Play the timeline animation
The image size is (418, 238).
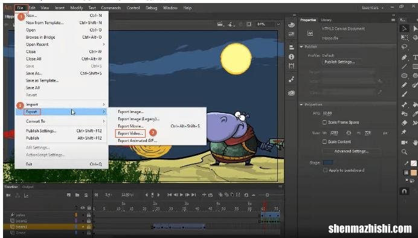(182, 195)
